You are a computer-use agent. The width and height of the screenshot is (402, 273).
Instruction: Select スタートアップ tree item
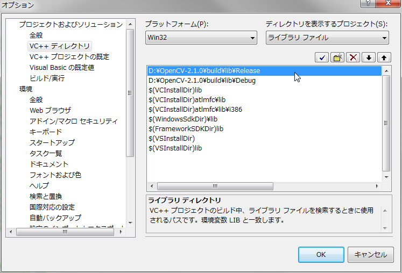[x=52, y=143]
